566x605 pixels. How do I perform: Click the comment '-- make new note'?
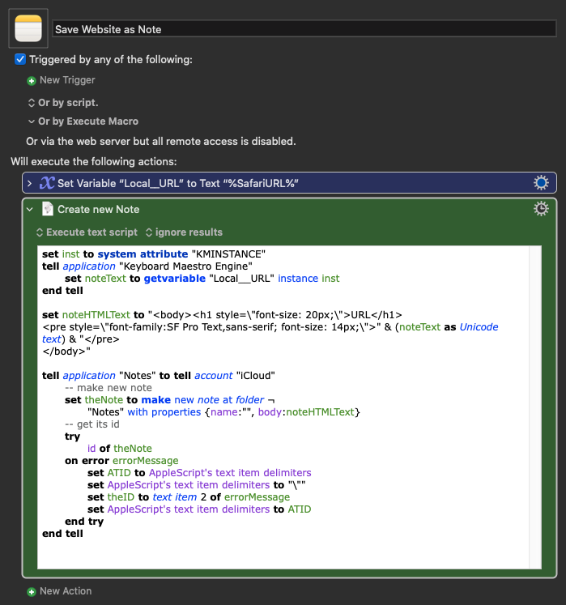pos(109,388)
